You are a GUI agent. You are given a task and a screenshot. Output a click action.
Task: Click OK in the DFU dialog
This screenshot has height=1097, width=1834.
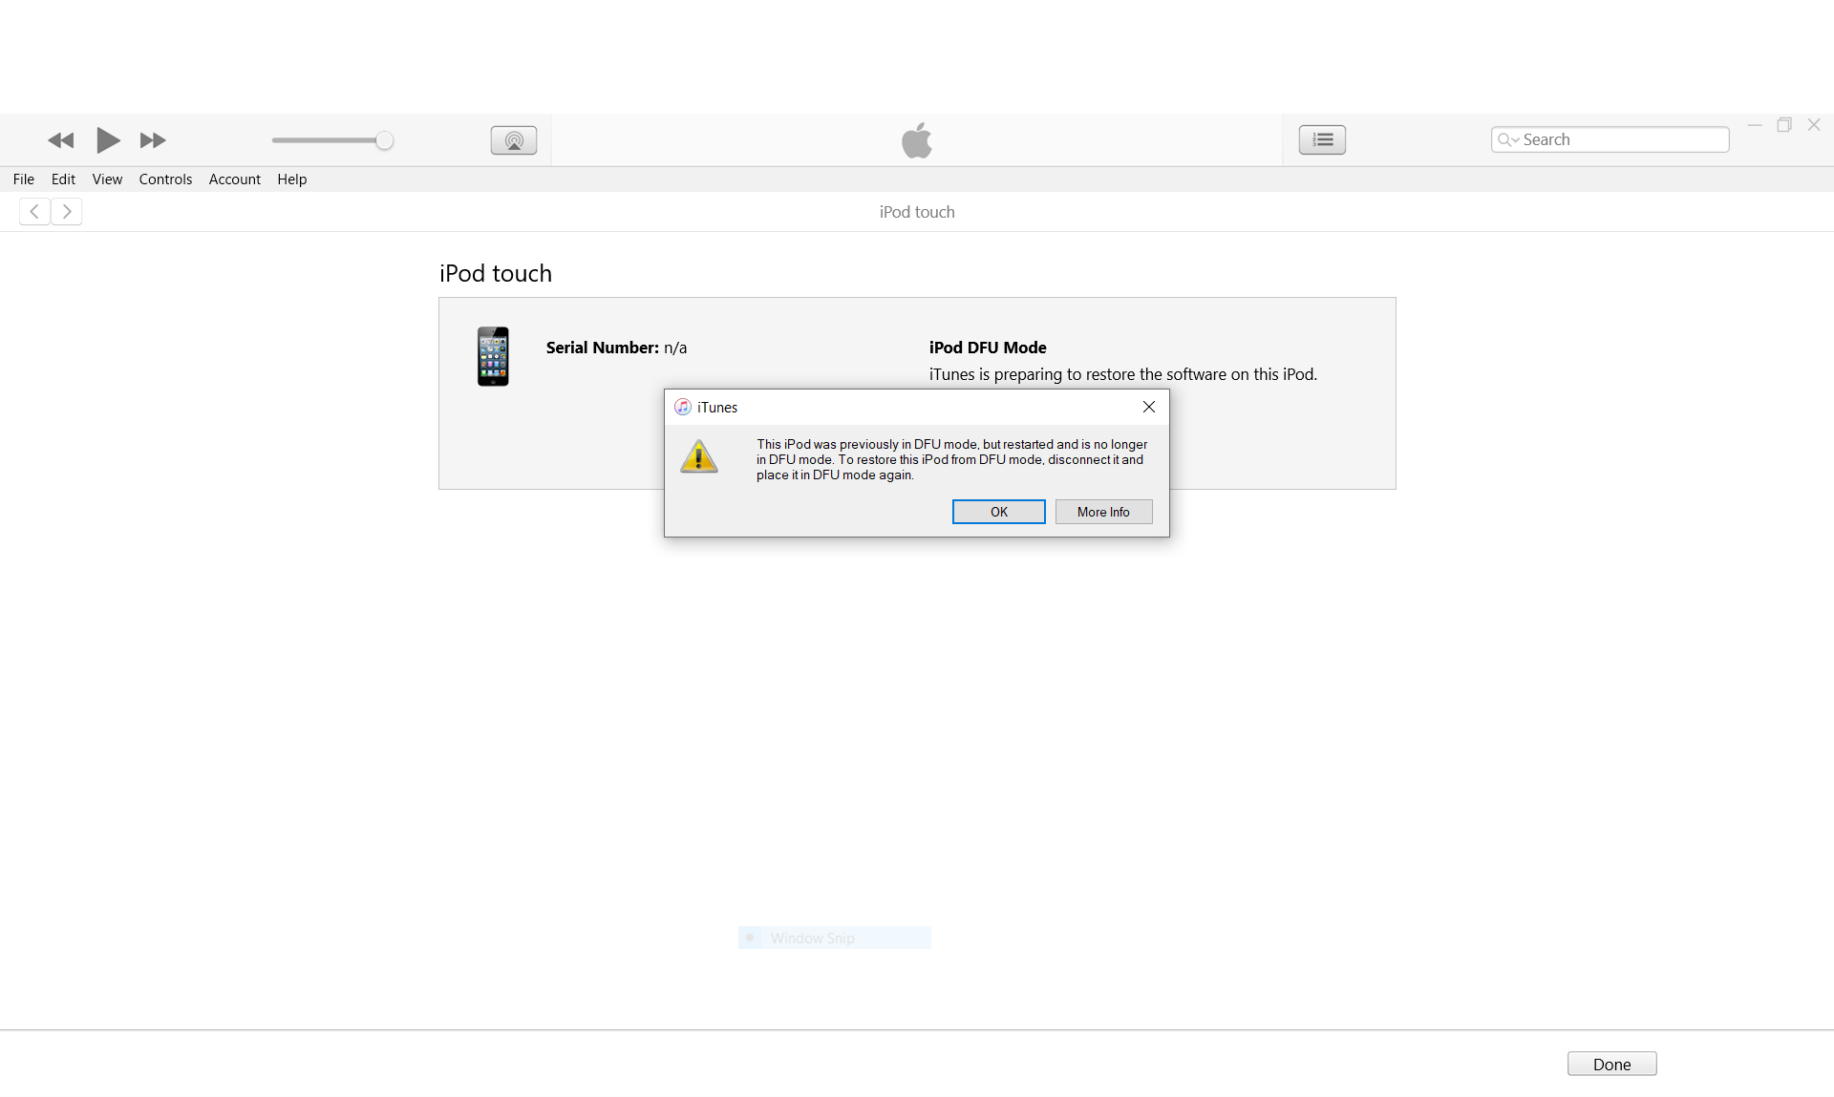[x=999, y=512]
